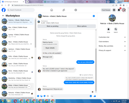The width and height of the screenshot is (129, 103).
Task: Open the volume icon in system tray
Action: pyautogui.click(x=114, y=101)
